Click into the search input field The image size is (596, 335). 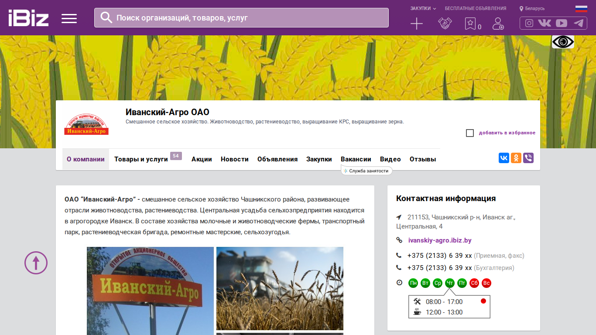coord(241,17)
